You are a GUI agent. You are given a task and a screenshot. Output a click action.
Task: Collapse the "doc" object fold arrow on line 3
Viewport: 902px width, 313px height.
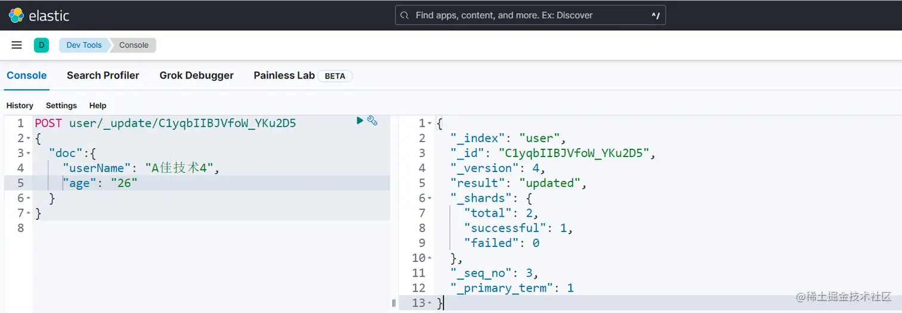tap(28, 154)
